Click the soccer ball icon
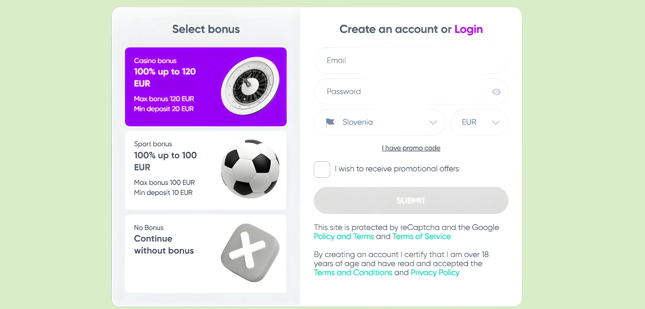The image size is (645, 309). 250,169
